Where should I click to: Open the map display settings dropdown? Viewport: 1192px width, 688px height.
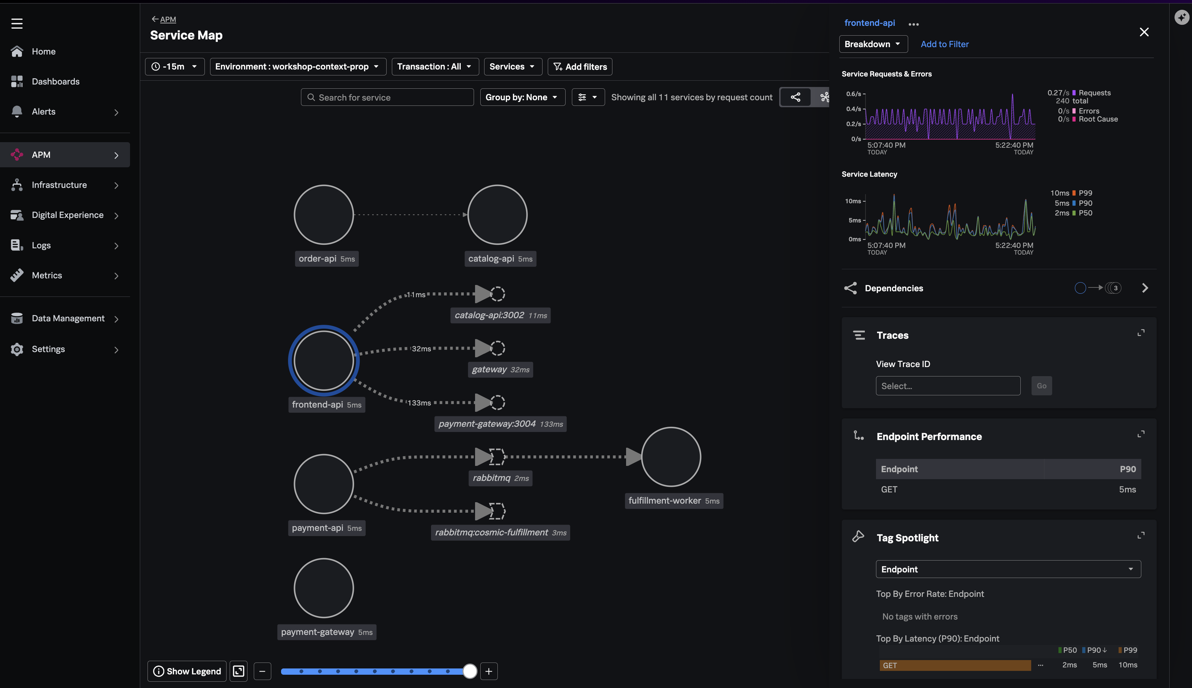[x=588, y=97]
